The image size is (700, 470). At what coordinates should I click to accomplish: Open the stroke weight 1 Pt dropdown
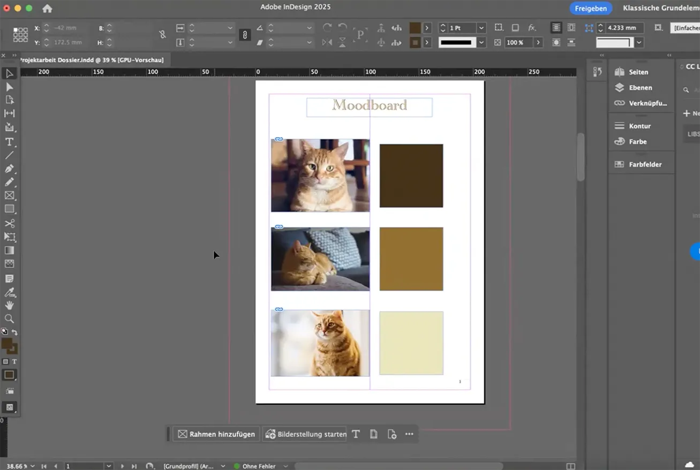coord(481,28)
